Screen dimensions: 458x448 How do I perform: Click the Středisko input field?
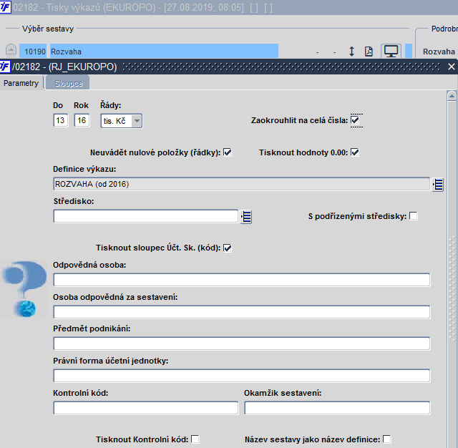146,216
